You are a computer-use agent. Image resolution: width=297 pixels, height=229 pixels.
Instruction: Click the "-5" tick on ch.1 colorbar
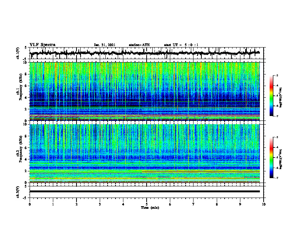click(x=276, y=96)
